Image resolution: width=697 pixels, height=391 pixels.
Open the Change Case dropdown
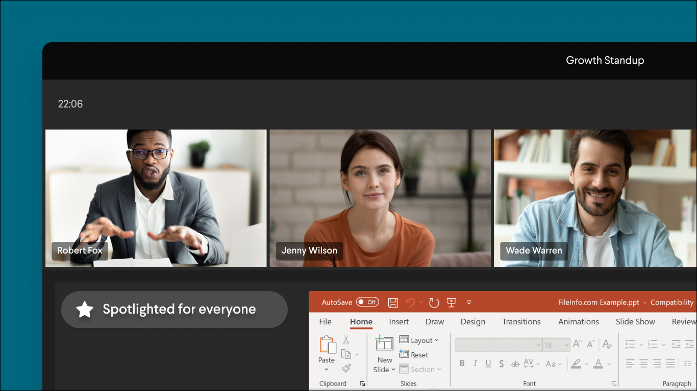click(551, 364)
